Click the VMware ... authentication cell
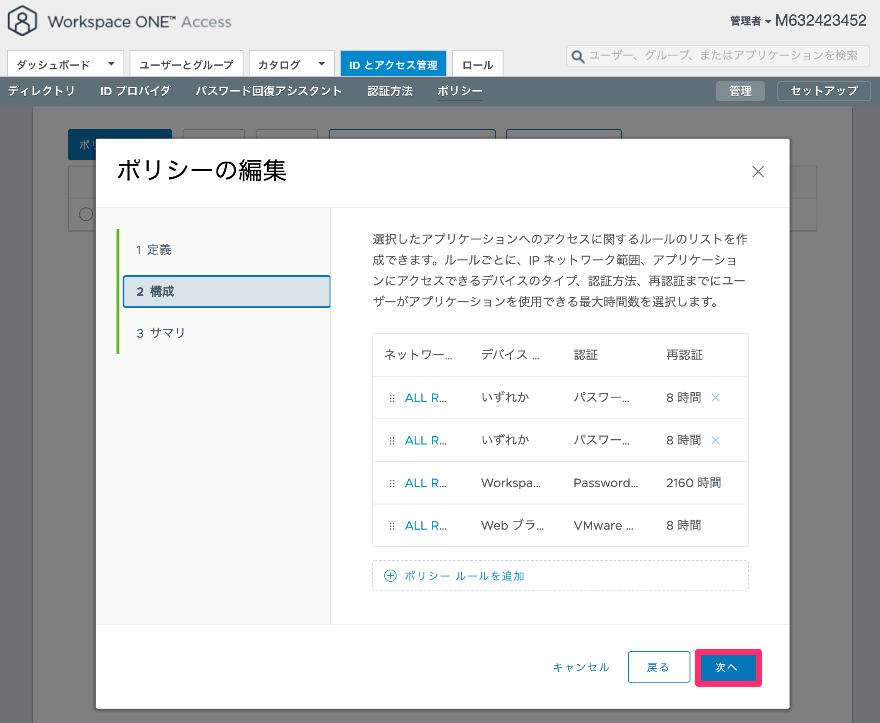The image size is (880, 723). pyautogui.click(x=603, y=525)
